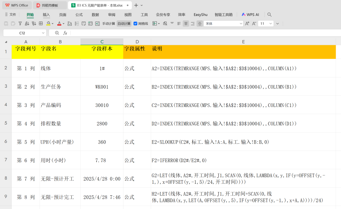
Task: Click the green row-column convert icon
Action: point(91,24)
